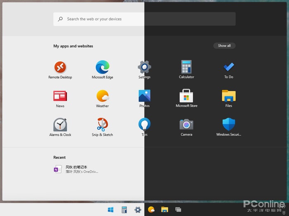Open the Remote Desktop app
The image size is (289, 216).
(x=60, y=67)
